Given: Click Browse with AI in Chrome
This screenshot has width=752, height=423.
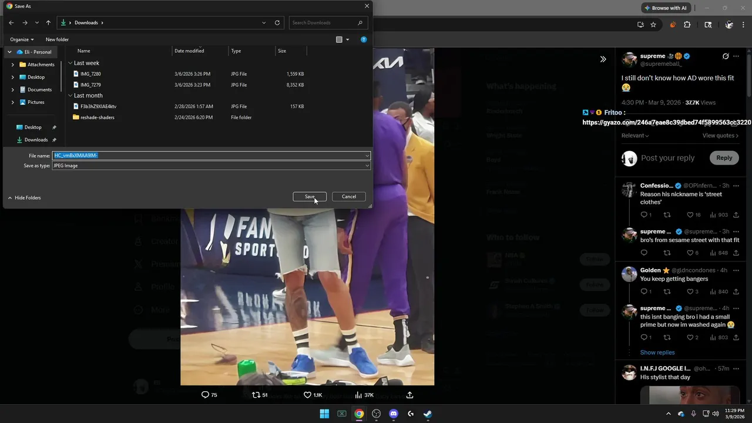Looking at the screenshot, I should (666, 8).
